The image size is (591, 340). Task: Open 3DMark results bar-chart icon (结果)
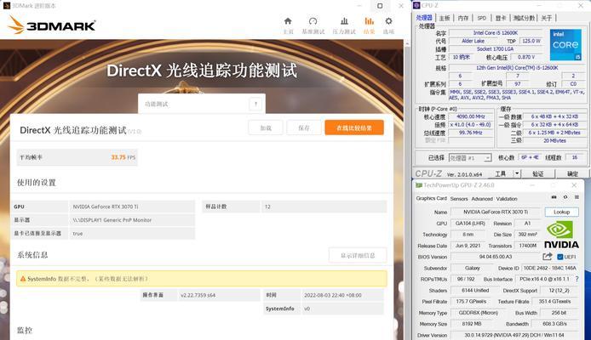coord(370,21)
